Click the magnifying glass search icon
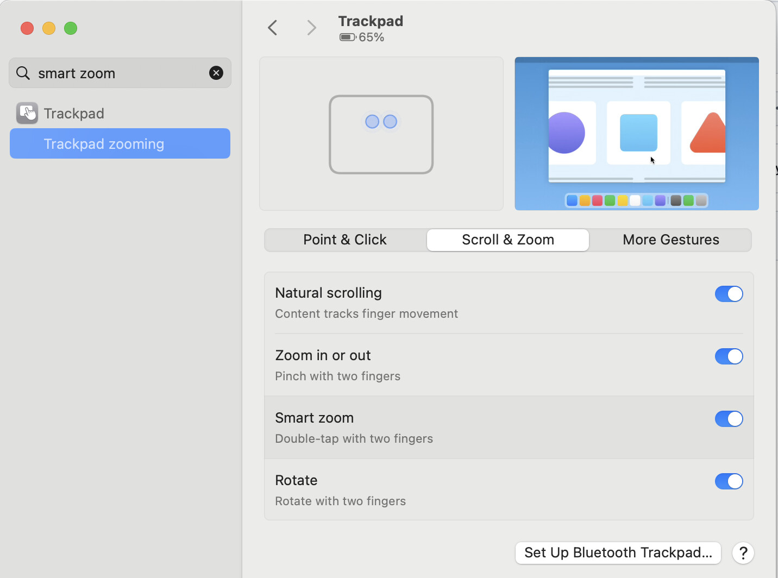Viewport: 778px width, 578px height. click(23, 73)
